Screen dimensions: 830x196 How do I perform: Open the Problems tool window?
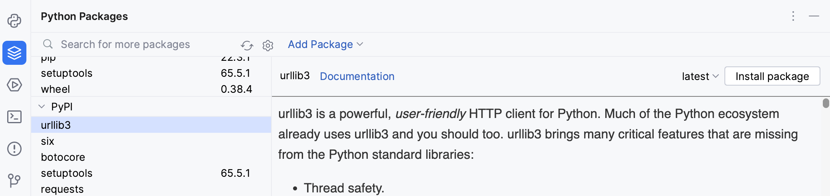14,149
